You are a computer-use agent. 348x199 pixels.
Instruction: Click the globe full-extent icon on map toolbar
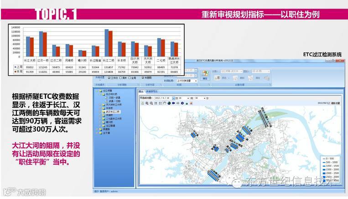click(x=169, y=103)
